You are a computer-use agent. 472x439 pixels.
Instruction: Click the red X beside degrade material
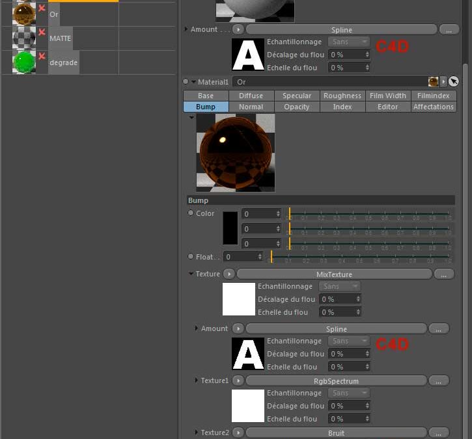pos(42,57)
